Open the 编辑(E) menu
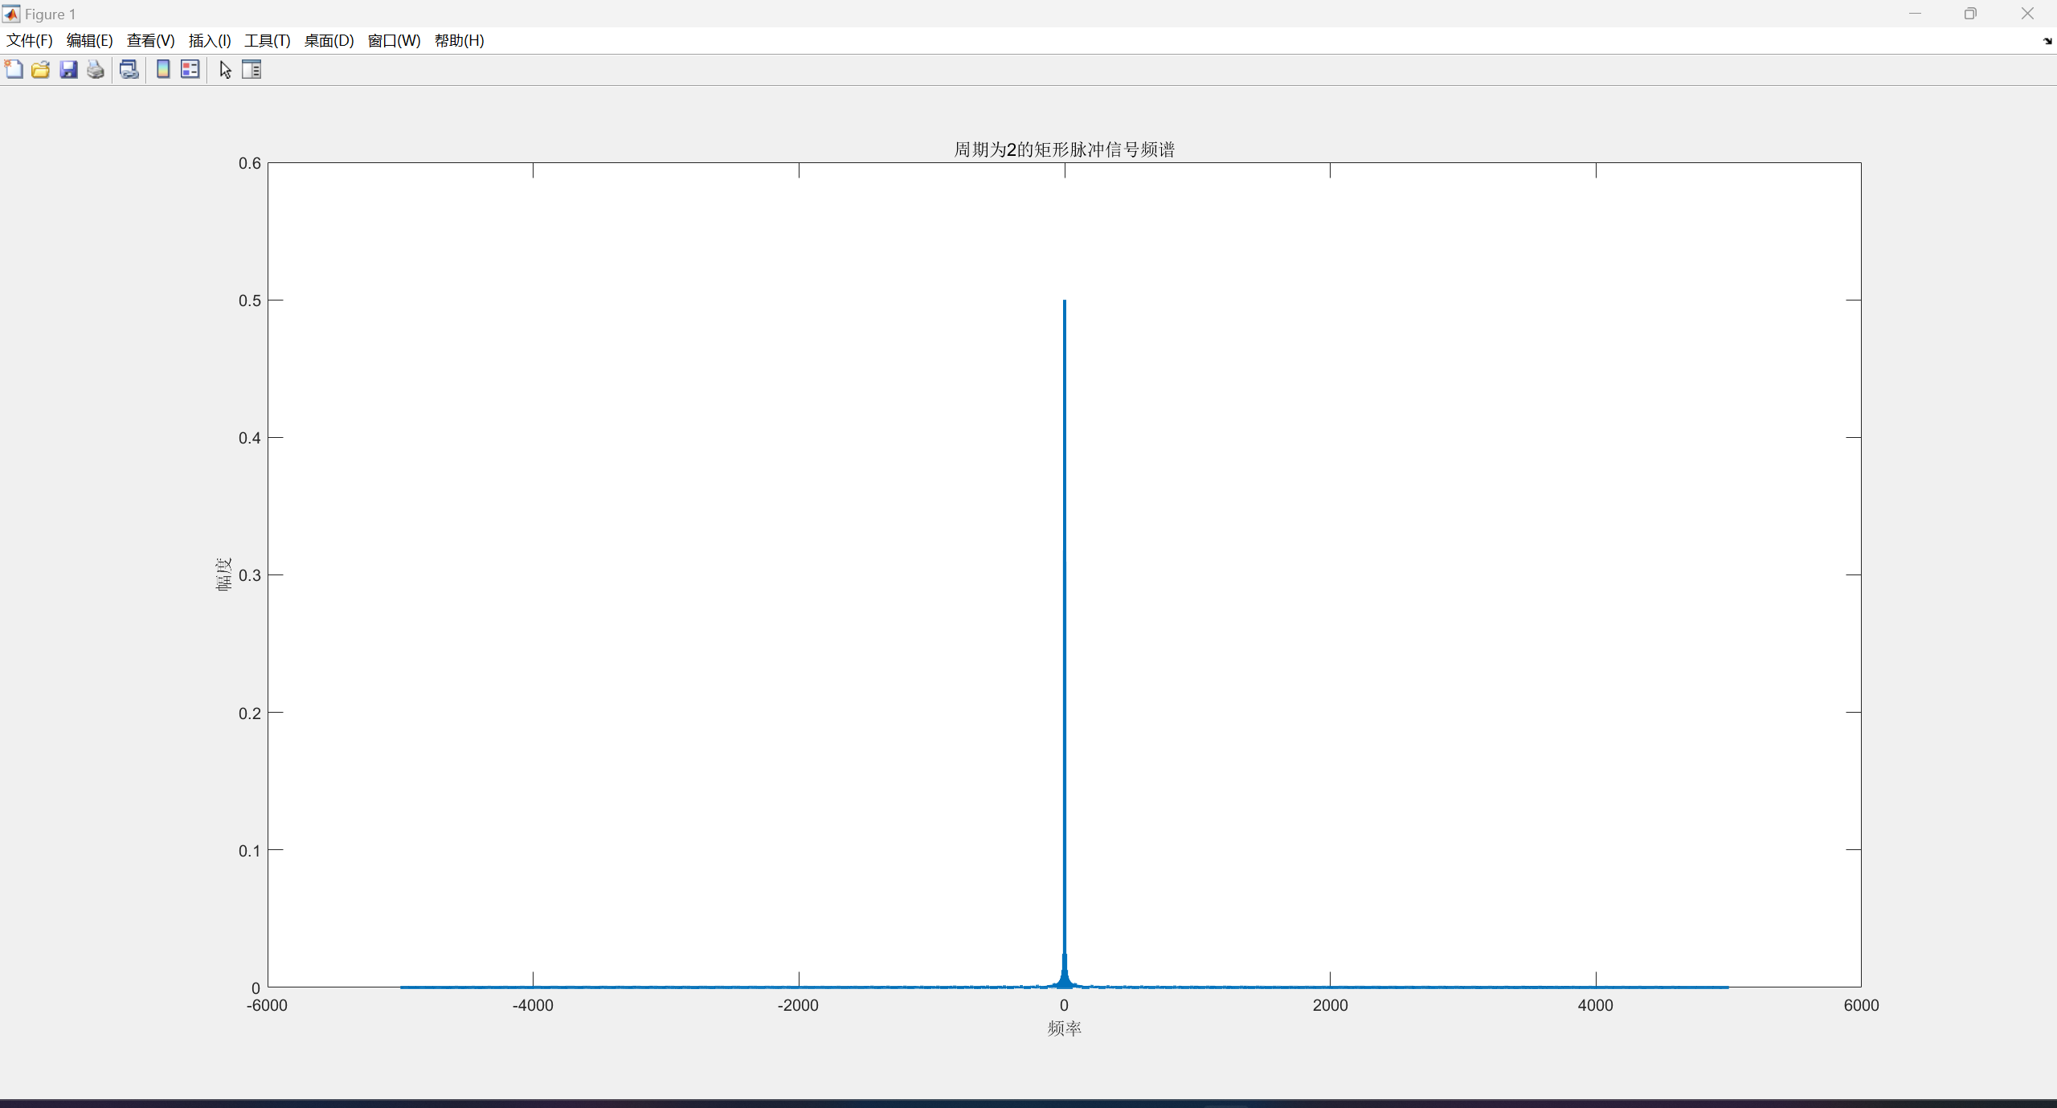2057x1108 pixels. (89, 41)
